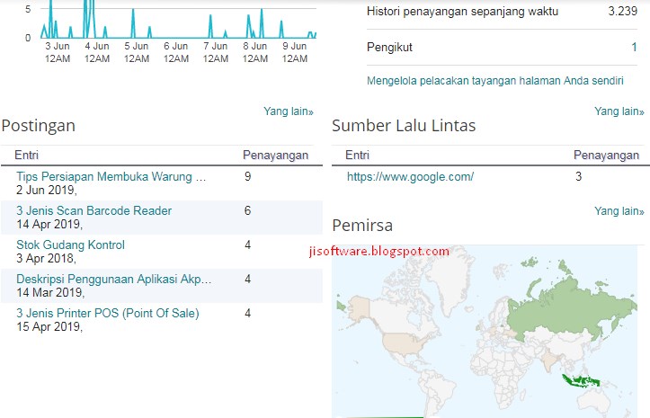Click view count '3' for google.com row
650x418 pixels.
pos(578,177)
